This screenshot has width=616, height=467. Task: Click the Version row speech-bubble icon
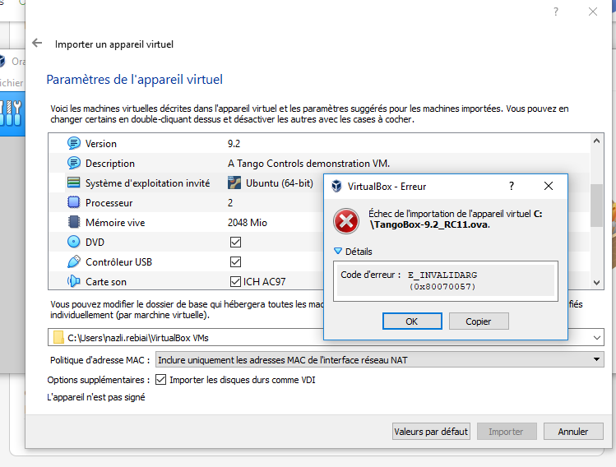pyautogui.click(x=73, y=143)
